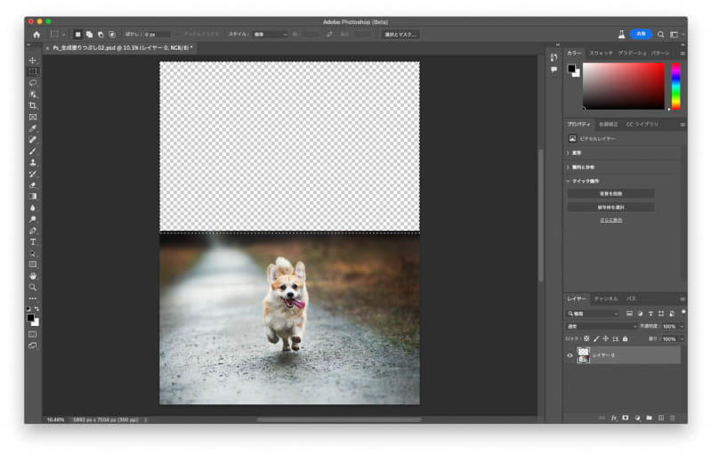Open marquee tool preset dropdown arrow
This screenshot has width=712, height=456.
pos(64,35)
